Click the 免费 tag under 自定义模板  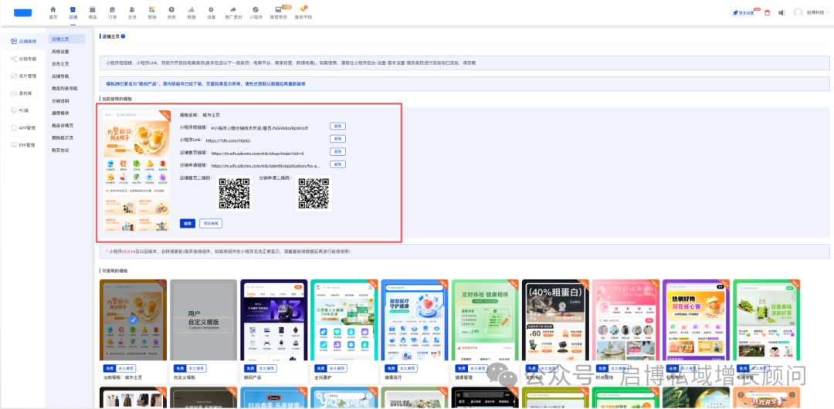point(179,368)
